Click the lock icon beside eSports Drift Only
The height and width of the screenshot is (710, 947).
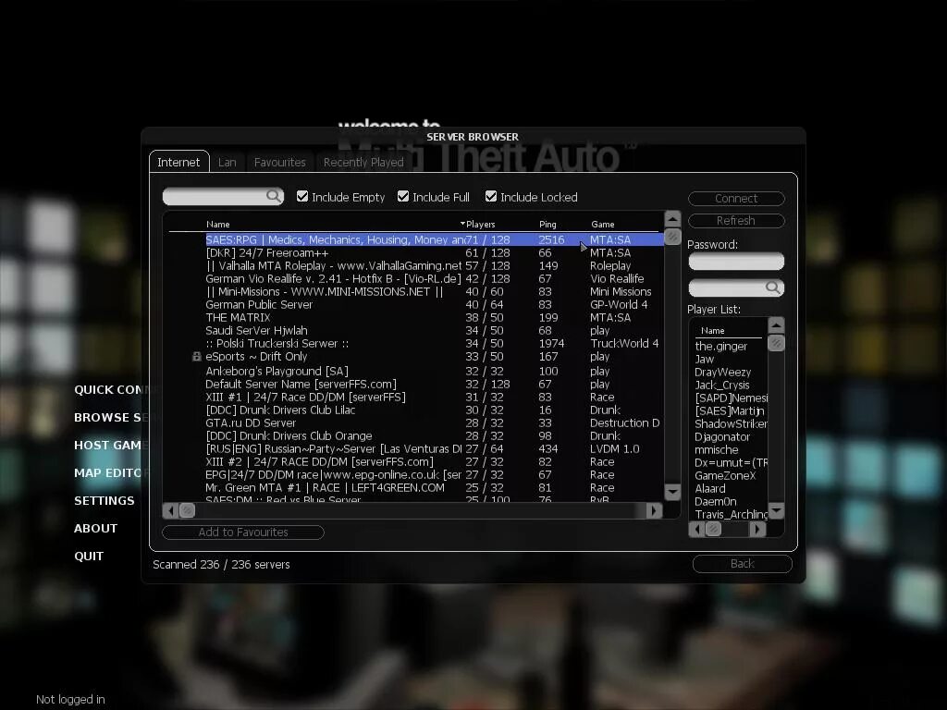[196, 357]
